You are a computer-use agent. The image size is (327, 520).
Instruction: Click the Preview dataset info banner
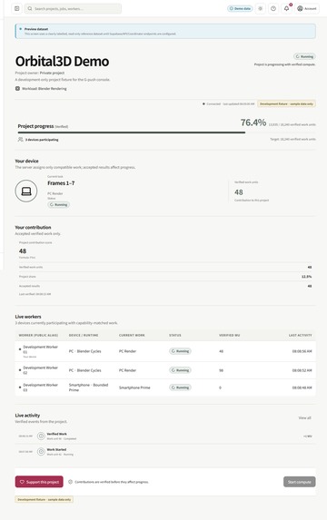point(165,31)
